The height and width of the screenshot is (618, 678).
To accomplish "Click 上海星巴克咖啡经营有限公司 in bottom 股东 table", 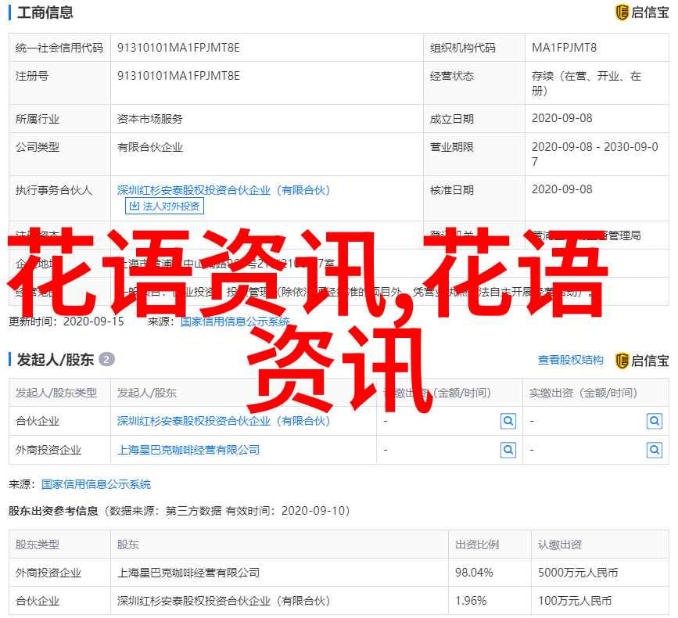I will [x=188, y=573].
